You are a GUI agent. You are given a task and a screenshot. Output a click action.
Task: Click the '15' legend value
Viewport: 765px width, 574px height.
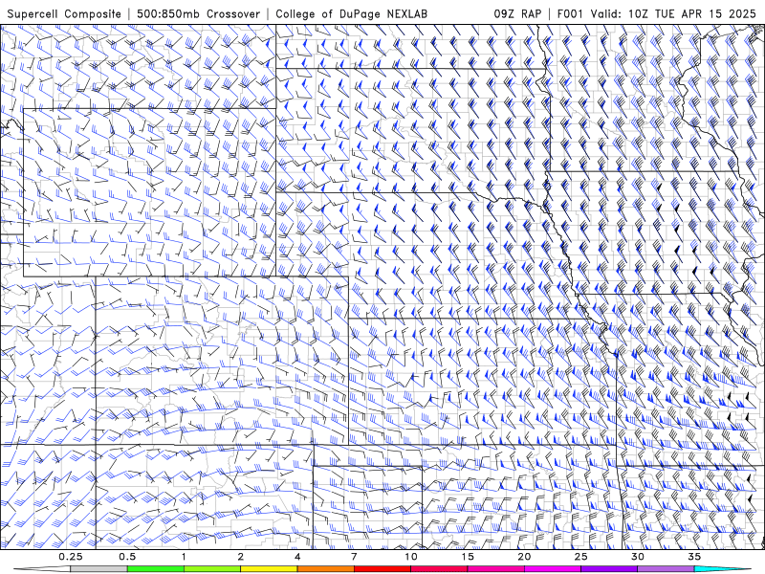pos(468,557)
